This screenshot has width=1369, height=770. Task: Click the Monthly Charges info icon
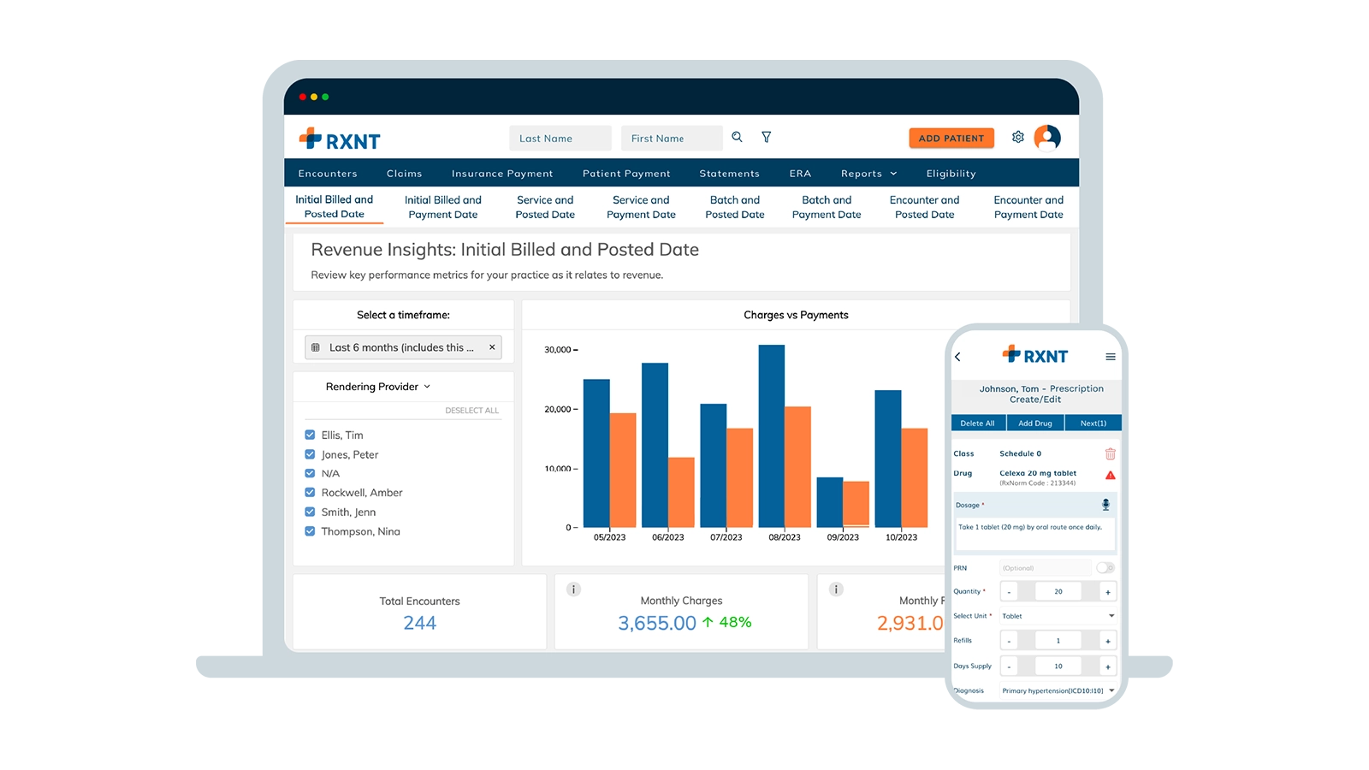tap(574, 589)
